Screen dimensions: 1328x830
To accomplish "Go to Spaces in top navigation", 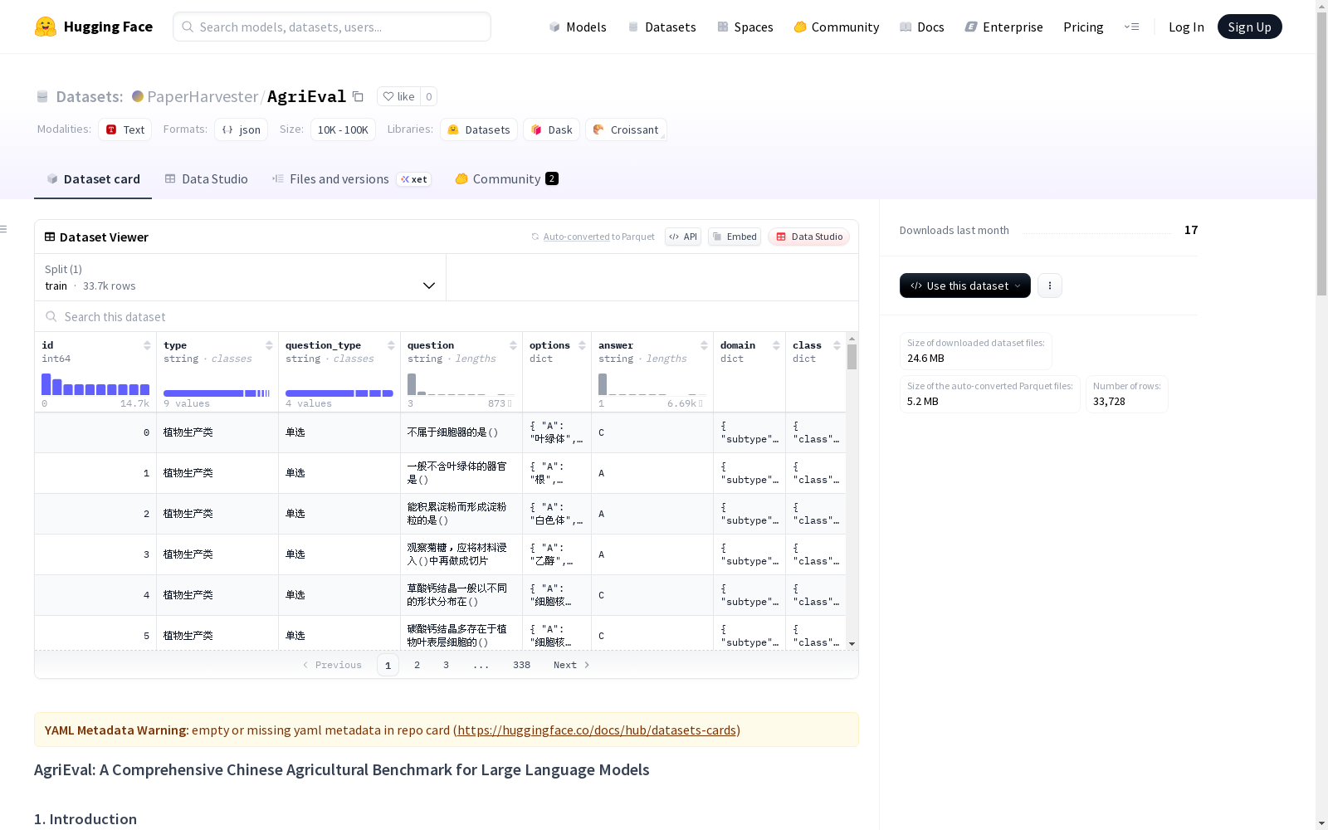I will tap(745, 27).
